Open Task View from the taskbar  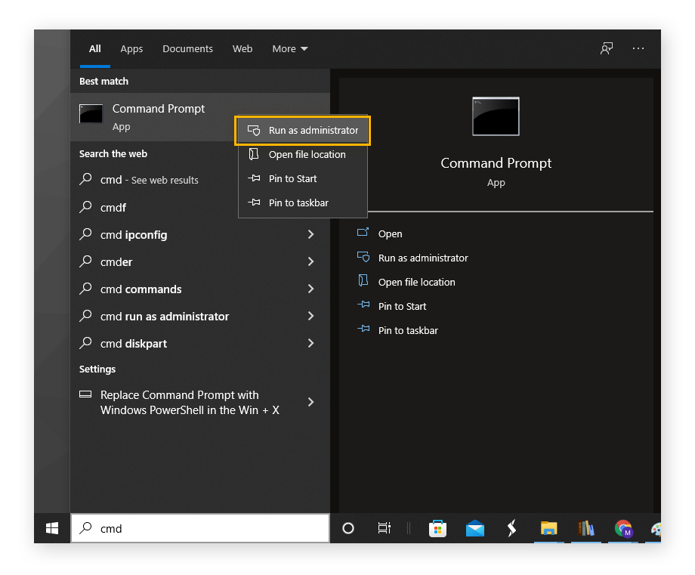[384, 529]
